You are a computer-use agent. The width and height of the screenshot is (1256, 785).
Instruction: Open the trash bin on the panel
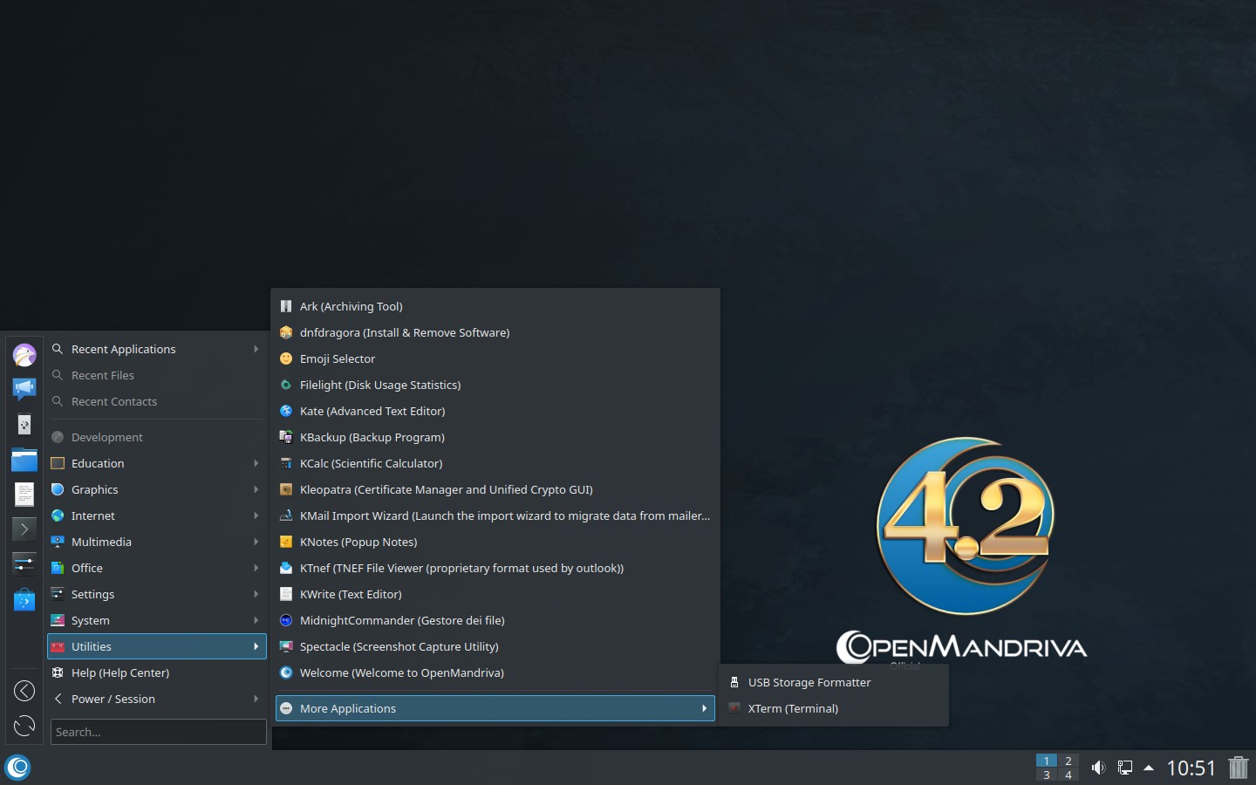click(x=1238, y=768)
